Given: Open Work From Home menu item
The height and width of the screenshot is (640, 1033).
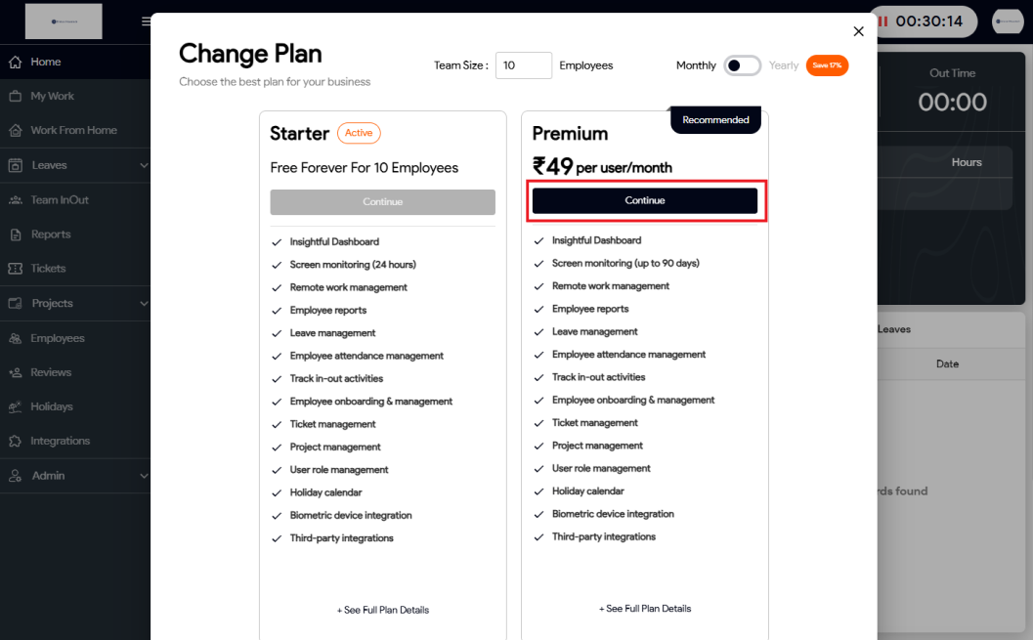Looking at the screenshot, I should click(73, 131).
